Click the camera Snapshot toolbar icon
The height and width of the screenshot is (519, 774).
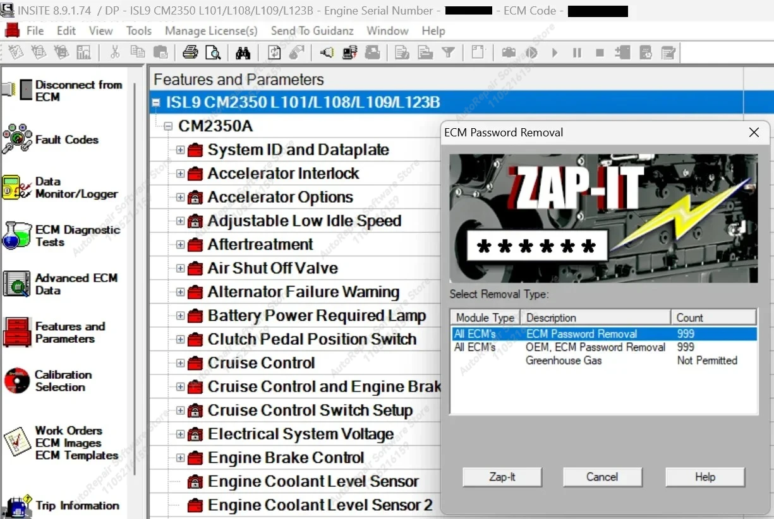pyautogui.click(x=509, y=52)
